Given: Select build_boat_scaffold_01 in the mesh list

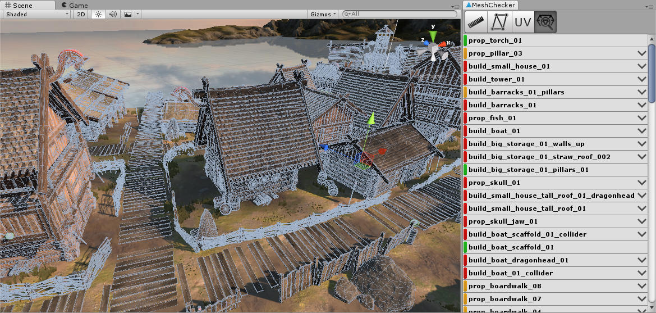Looking at the screenshot, I should [511, 247].
